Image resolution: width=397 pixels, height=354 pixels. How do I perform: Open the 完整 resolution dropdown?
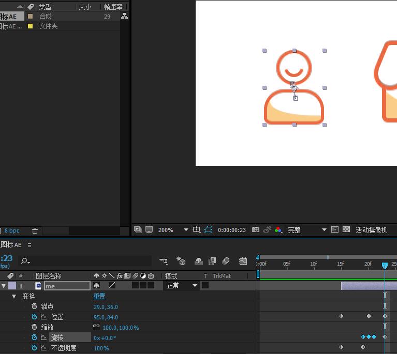click(x=325, y=230)
